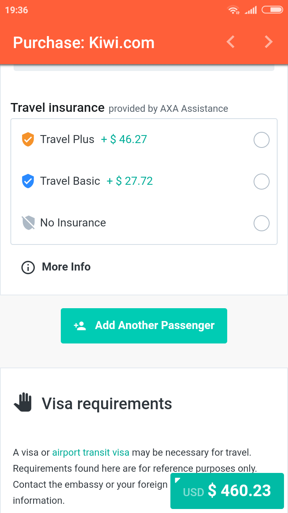Tap the add-person icon on the passenger button
288x513 pixels.
pos(80,326)
